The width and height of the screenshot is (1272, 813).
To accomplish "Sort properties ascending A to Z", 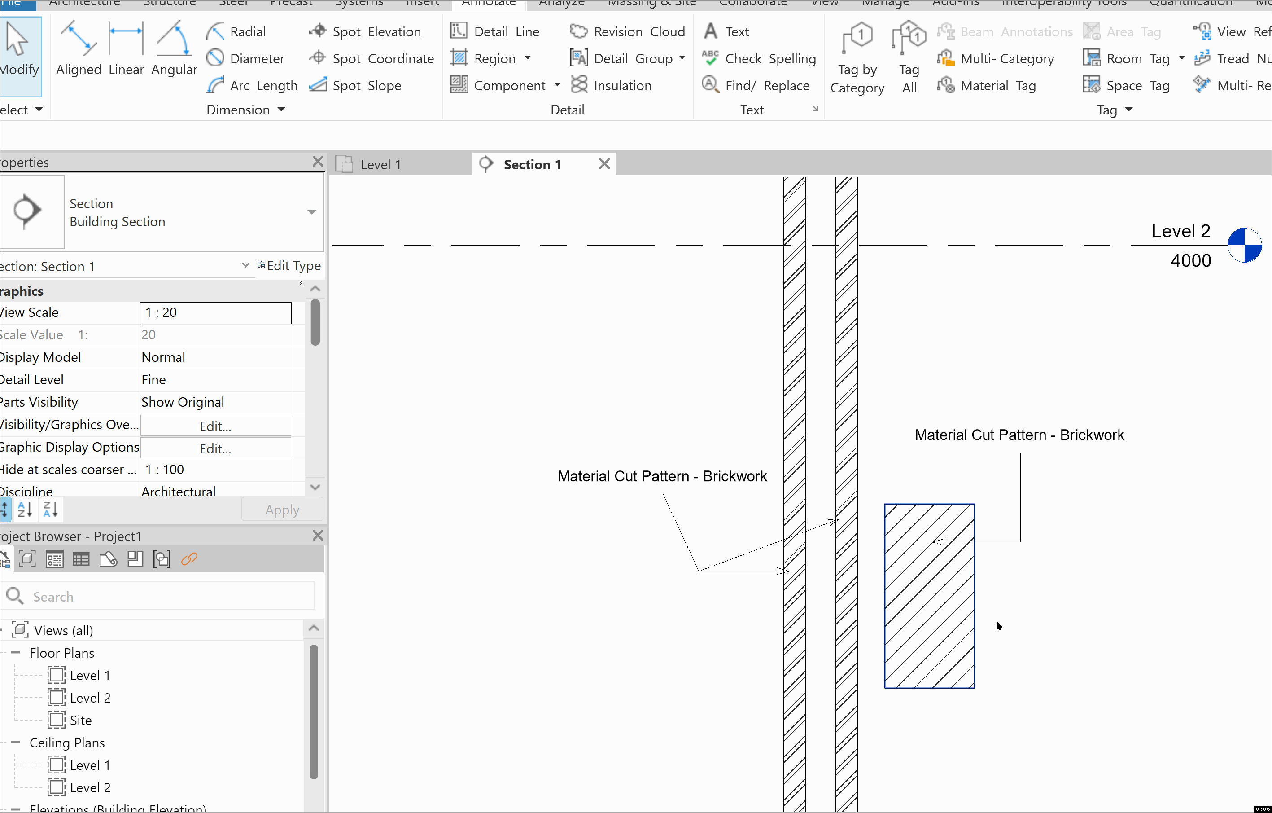I will (25, 509).
